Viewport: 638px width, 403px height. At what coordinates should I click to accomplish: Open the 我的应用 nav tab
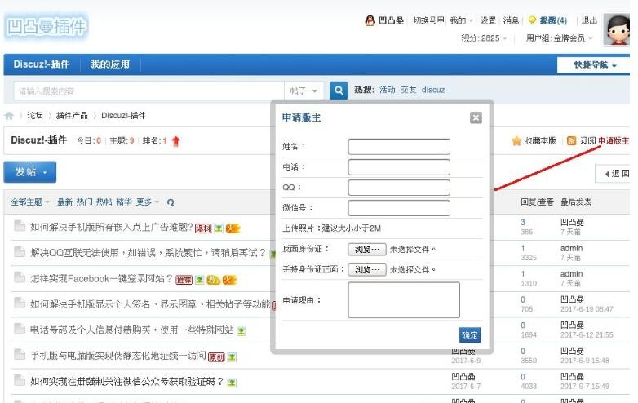110,64
